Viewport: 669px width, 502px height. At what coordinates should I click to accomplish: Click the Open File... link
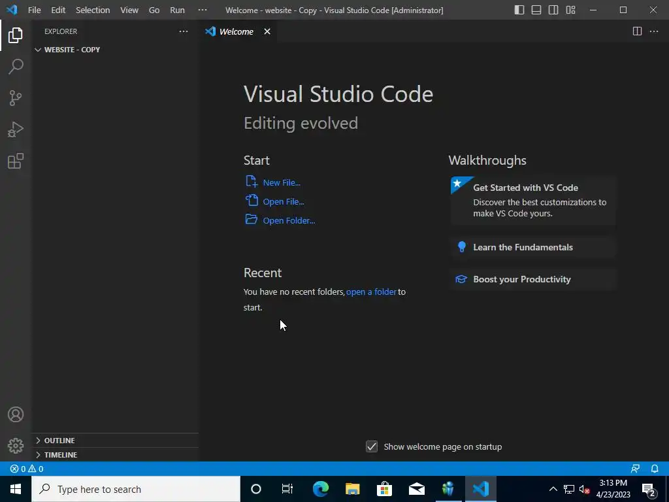point(284,201)
